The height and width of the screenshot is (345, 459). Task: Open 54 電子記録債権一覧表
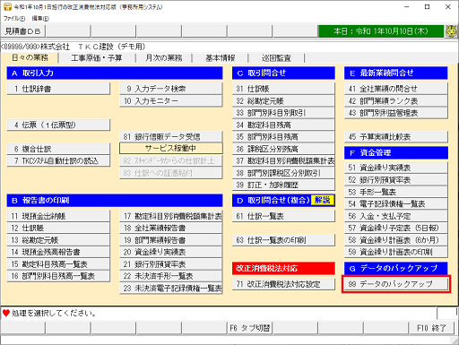coord(396,203)
